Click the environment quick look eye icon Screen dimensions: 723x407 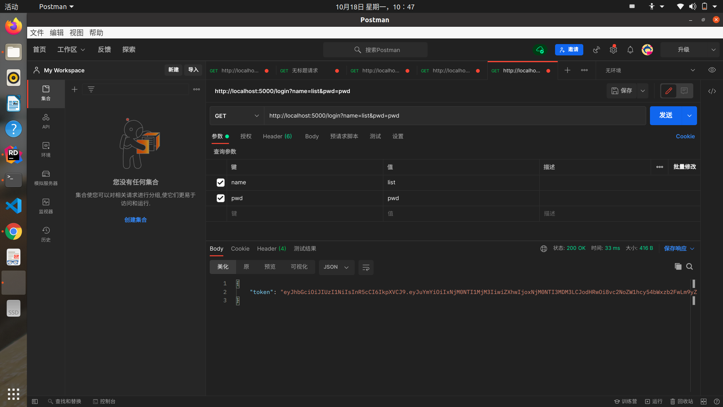(712, 70)
